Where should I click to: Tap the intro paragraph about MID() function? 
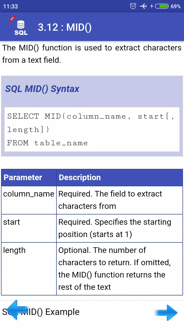[x=92, y=54]
